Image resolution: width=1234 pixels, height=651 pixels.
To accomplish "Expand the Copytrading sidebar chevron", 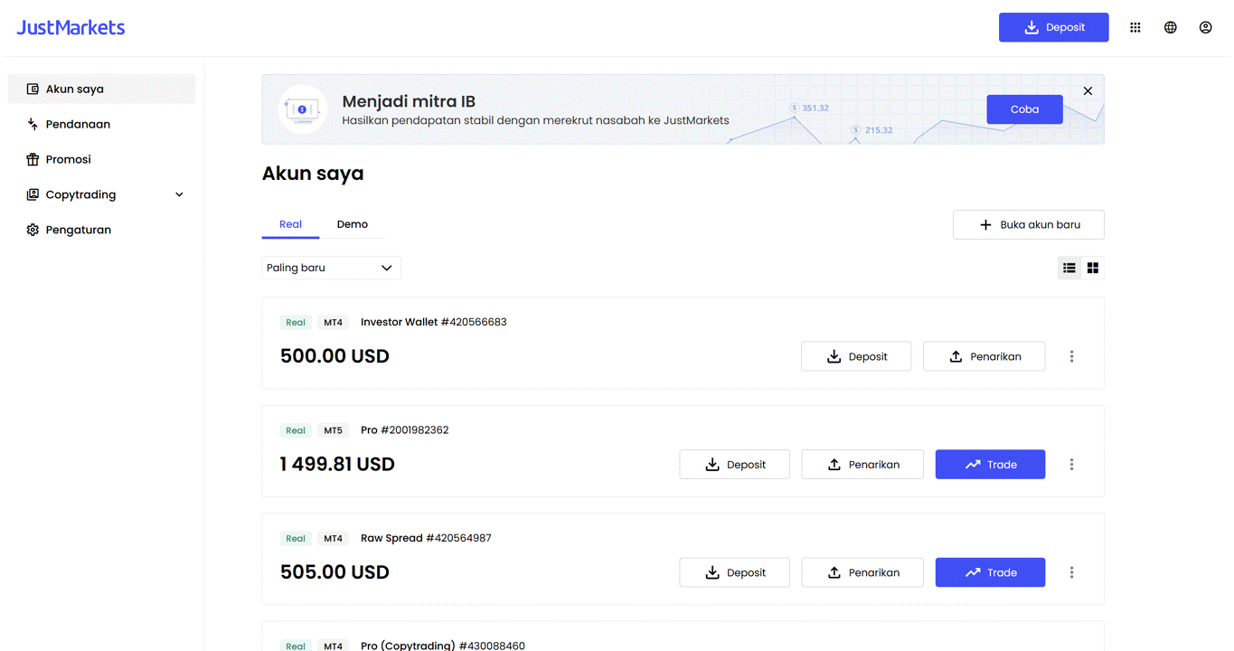I will tap(179, 194).
